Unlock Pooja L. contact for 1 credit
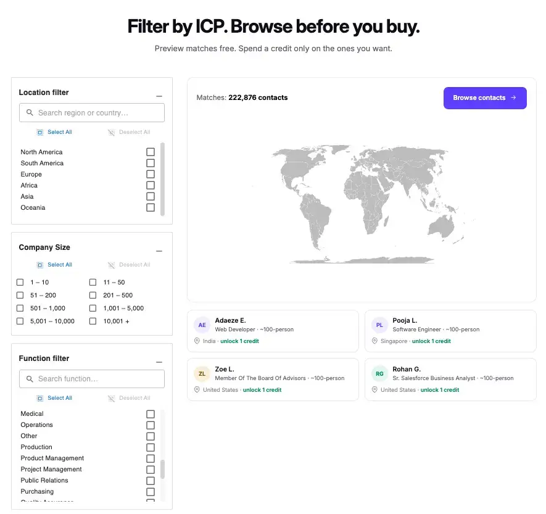The image size is (546, 514). [x=431, y=341]
